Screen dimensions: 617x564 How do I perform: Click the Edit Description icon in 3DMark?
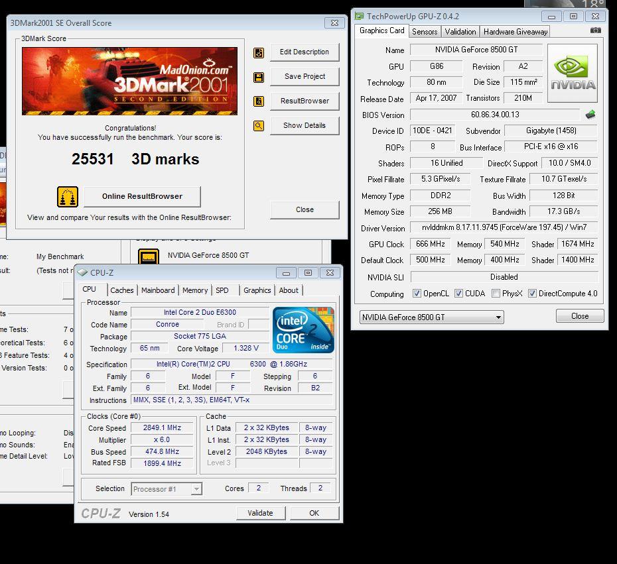tap(259, 52)
